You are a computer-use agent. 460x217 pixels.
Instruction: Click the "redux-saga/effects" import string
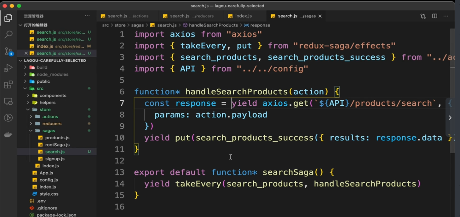click(x=344, y=46)
